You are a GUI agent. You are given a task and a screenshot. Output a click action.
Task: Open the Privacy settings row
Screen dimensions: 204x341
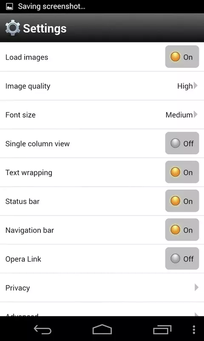tap(102, 287)
